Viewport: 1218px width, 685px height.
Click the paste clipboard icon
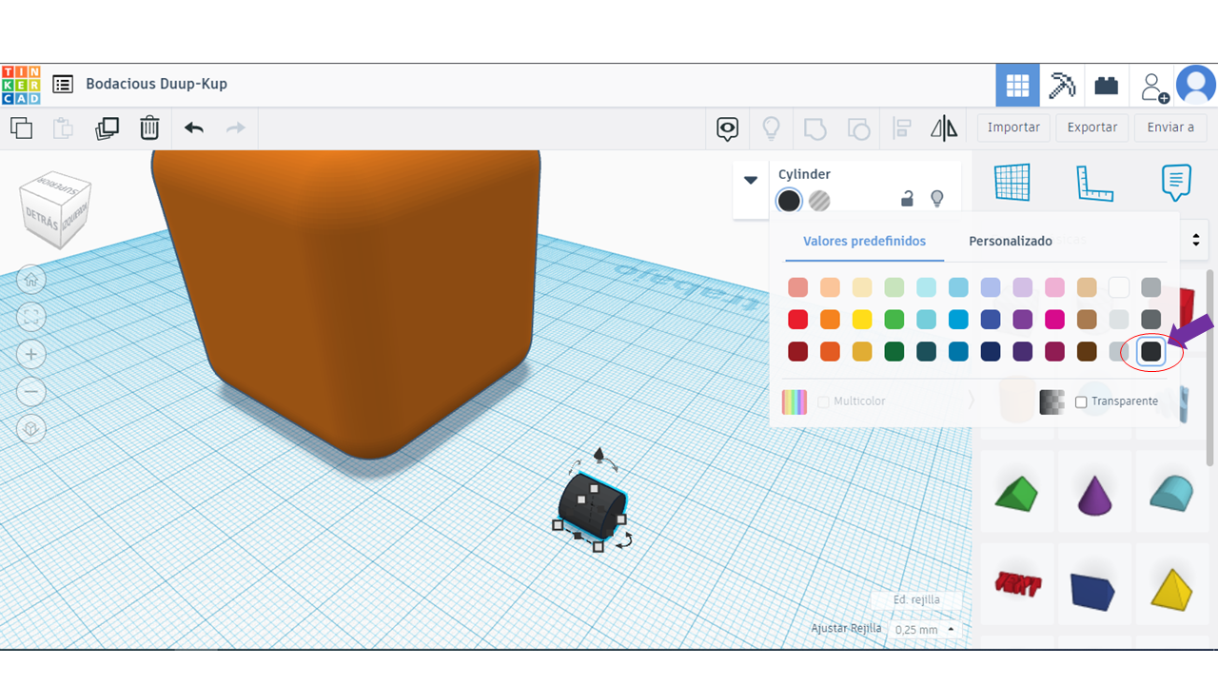pyautogui.click(x=63, y=127)
